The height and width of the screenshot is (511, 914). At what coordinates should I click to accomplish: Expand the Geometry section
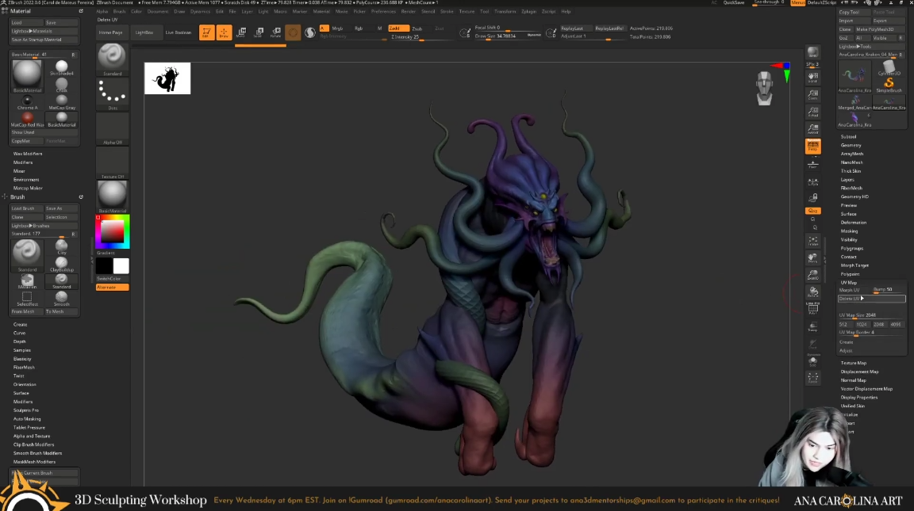coord(851,146)
